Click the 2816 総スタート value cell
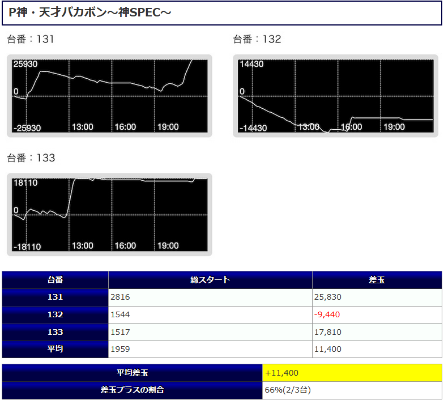 coord(122,297)
